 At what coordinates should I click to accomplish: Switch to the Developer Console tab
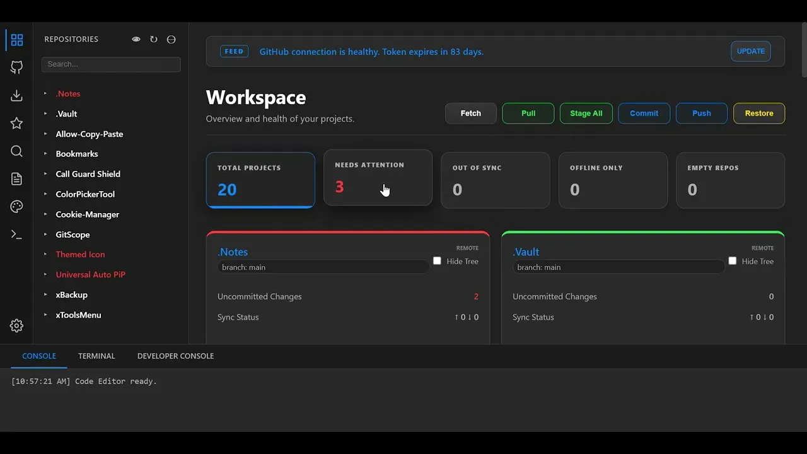pos(175,356)
